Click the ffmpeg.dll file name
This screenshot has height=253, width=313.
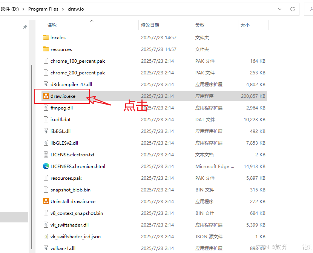61,108
